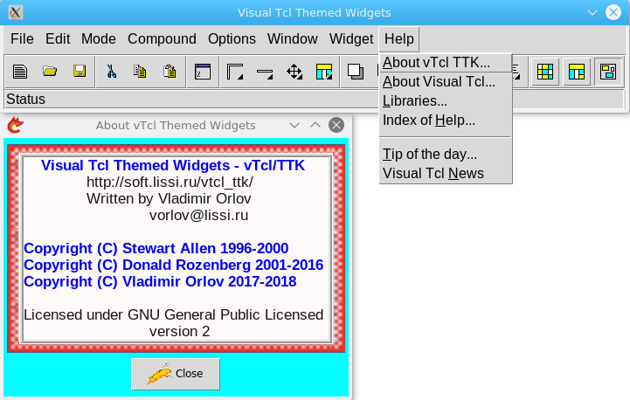Click the Open folder toolbar icon

click(50, 72)
